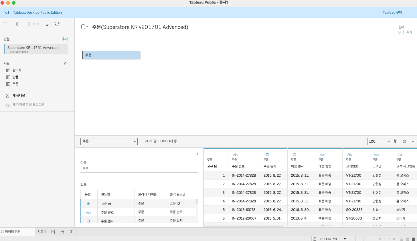Screen dimensions: 417x241
Task: Add a filter using 추가 link
Action: (x=409, y=32)
